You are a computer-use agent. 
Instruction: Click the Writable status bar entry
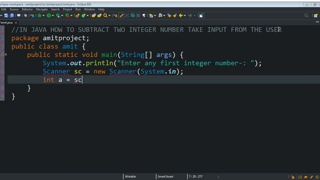130,176
